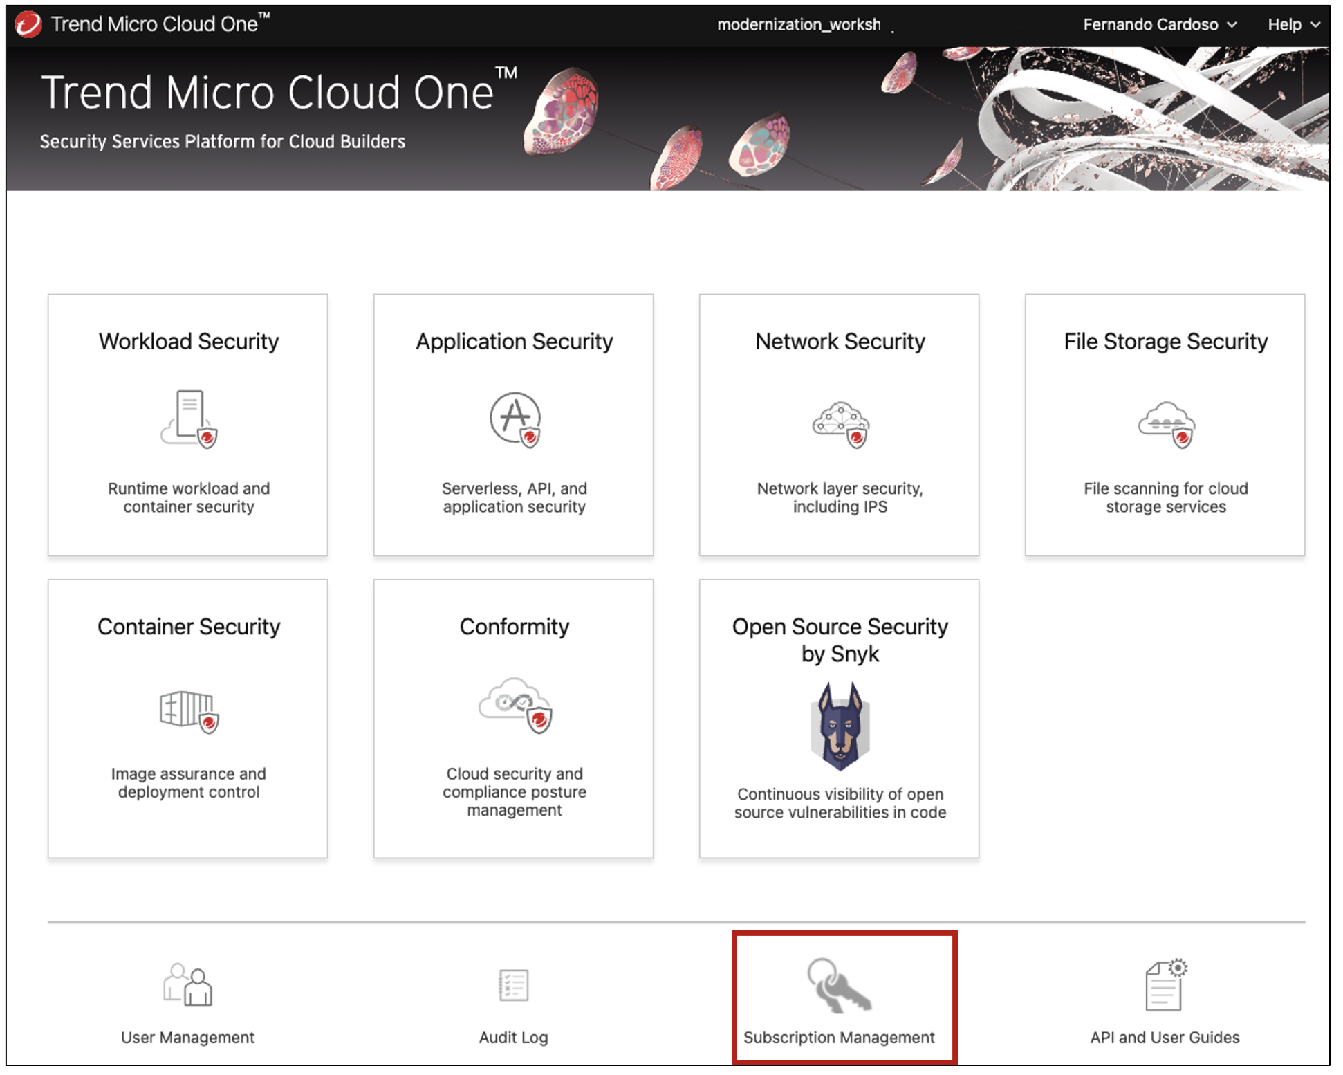Open the File Storage Security card title
The width and height of the screenshot is (1343, 1075).
click(1166, 341)
